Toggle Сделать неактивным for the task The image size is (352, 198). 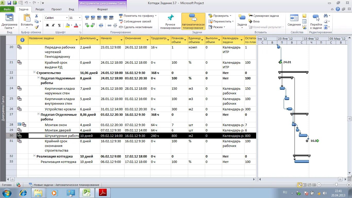(x=136, y=27)
